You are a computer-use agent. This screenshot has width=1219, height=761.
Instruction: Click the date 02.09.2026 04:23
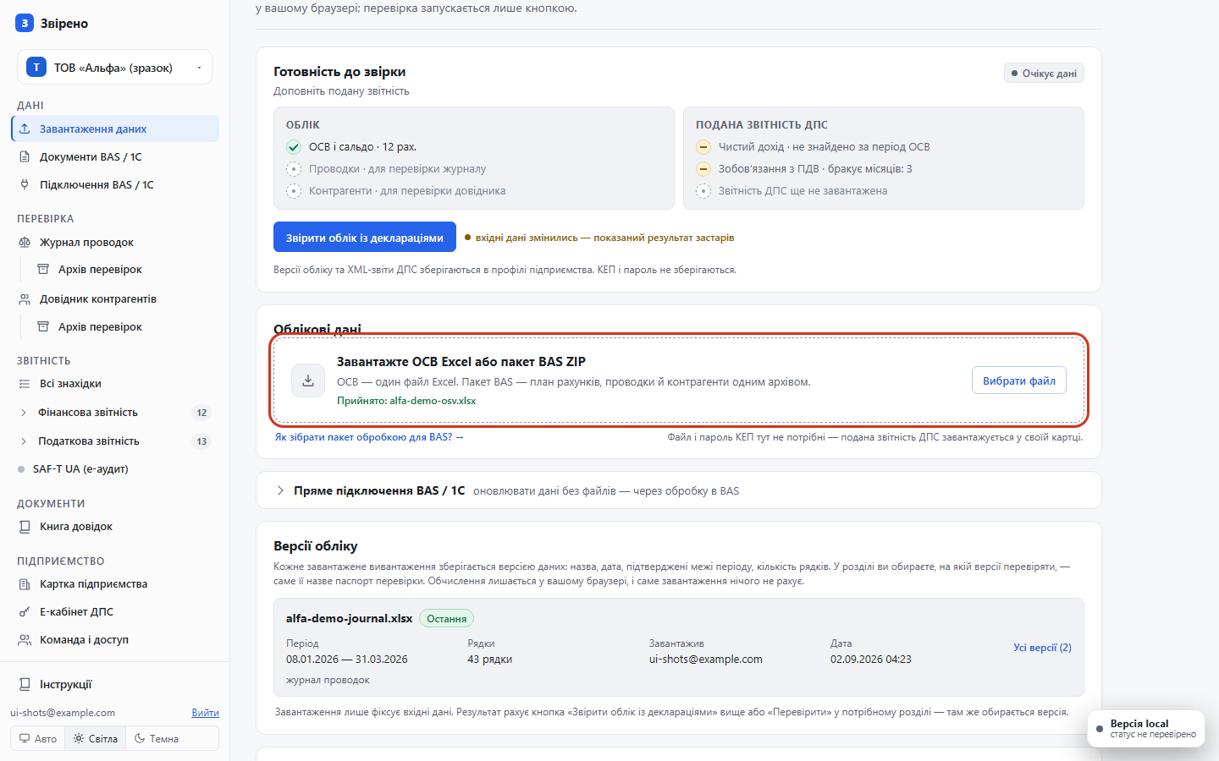tap(871, 659)
